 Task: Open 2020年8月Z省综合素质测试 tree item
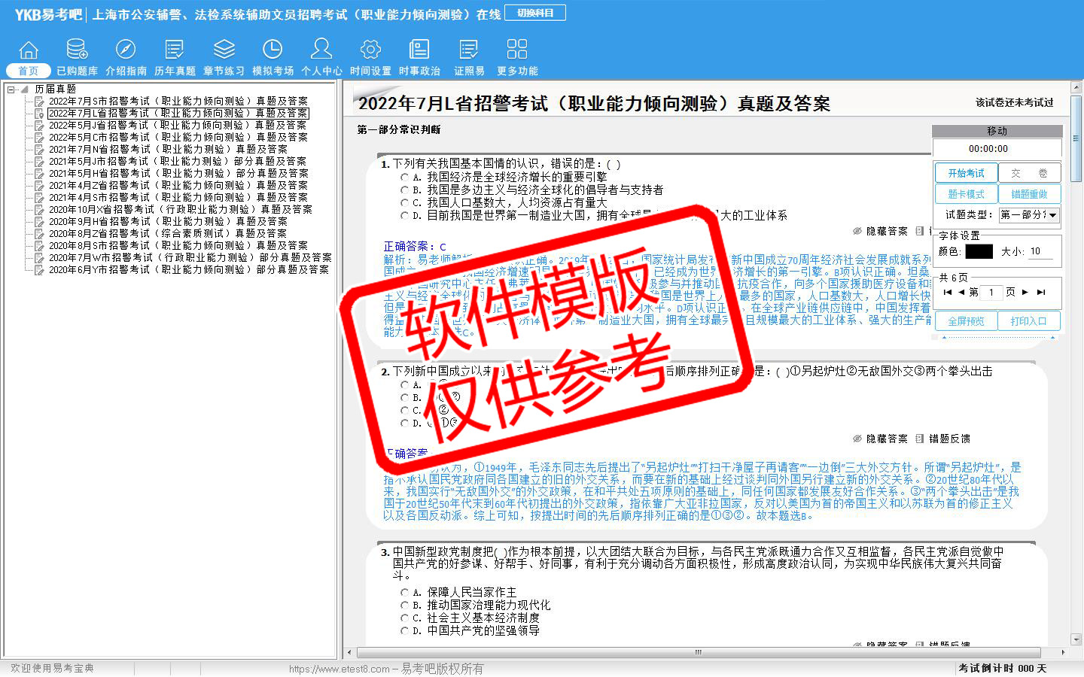pyautogui.click(x=168, y=233)
